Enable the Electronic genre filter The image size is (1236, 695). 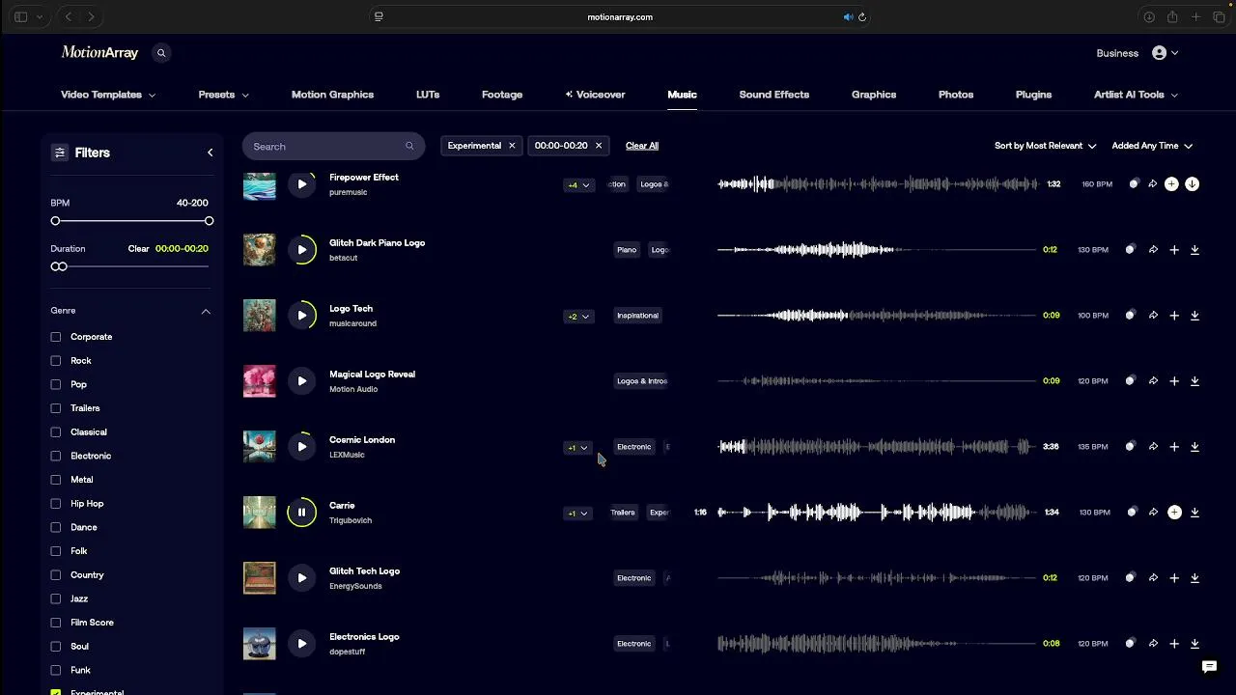click(56, 456)
